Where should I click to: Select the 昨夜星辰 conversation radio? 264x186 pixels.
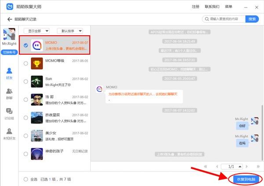click(x=26, y=118)
